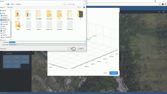This screenshot has height=94, width=167.
Task: Select the ModelCache folder
Action: (x=70, y=15)
